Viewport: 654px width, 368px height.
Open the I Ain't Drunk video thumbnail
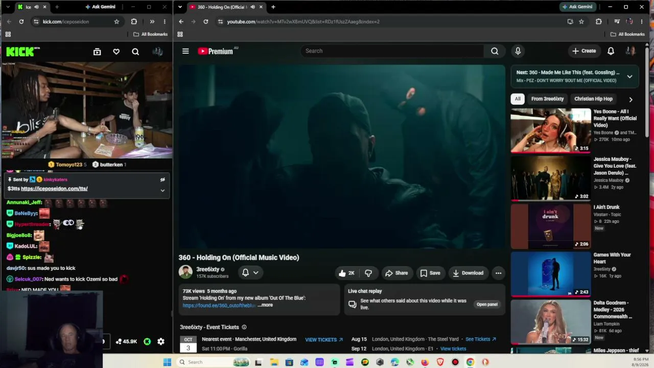pos(551,226)
